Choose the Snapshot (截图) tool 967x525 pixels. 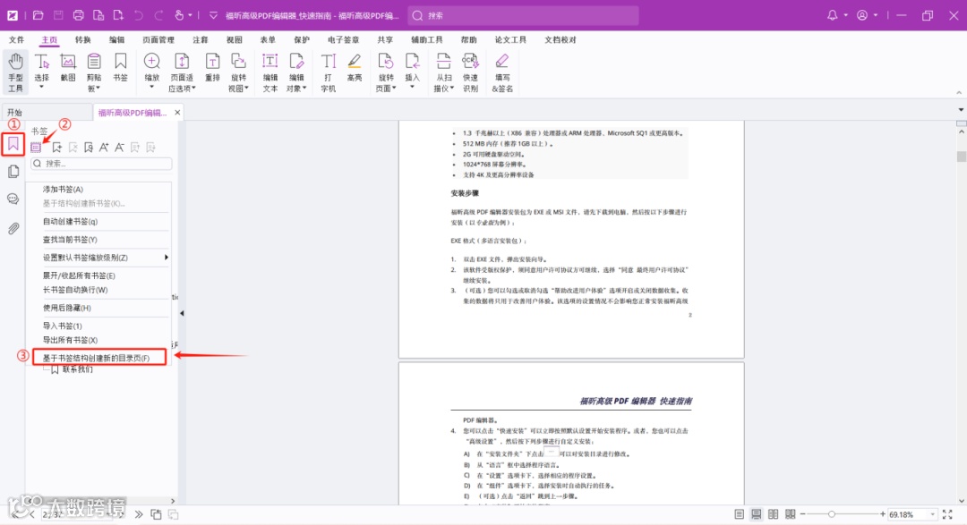click(68, 68)
